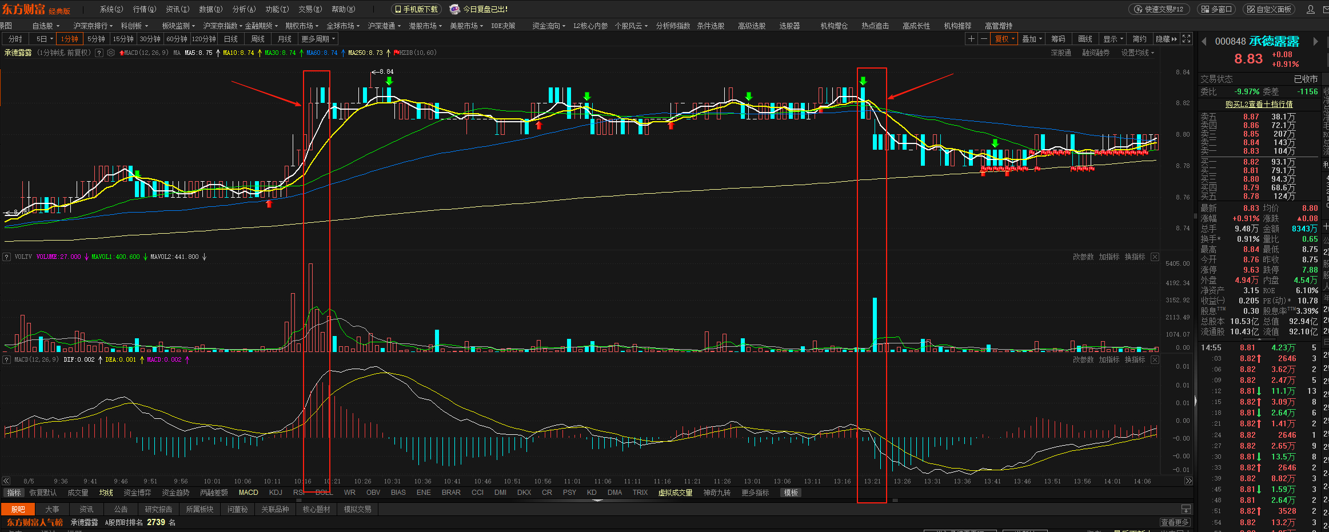Expand the 5日 period dropdown
This screenshot has height=532, width=1329.
(44, 39)
